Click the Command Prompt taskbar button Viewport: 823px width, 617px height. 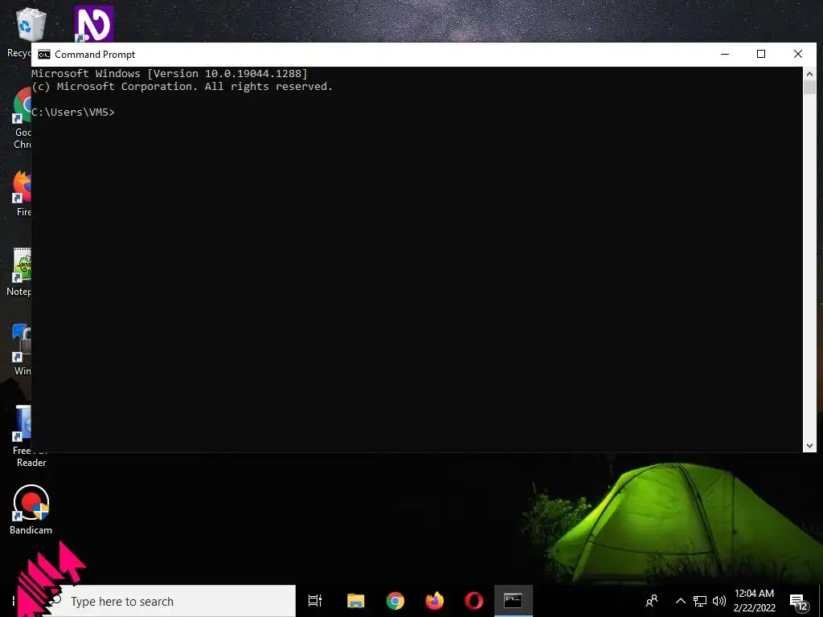[x=513, y=601]
